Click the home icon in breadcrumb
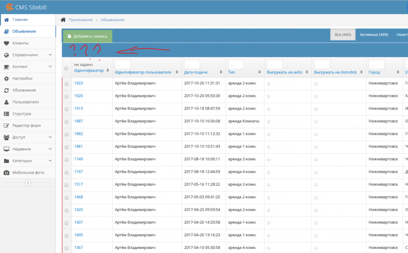 tap(63, 20)
